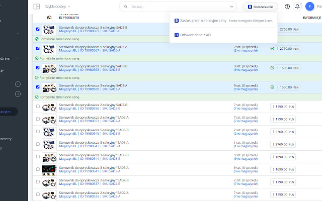Edit the 1690.00 PLN price field for ID 19980560
This screenshot has width=322, height=201.
tap(287, 87)
